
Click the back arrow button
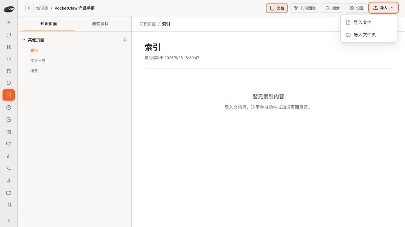(x=29, y=8)
